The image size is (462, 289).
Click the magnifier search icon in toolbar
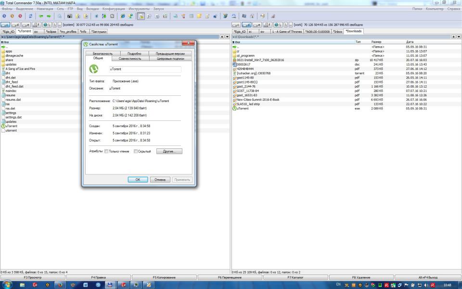(60, 16)
